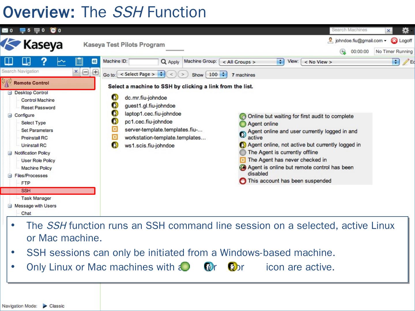This screenshot has width=415, height=311.
Task: Click the mail envelope notification icon
Action: pyautogui.click(x=5, y=30)
